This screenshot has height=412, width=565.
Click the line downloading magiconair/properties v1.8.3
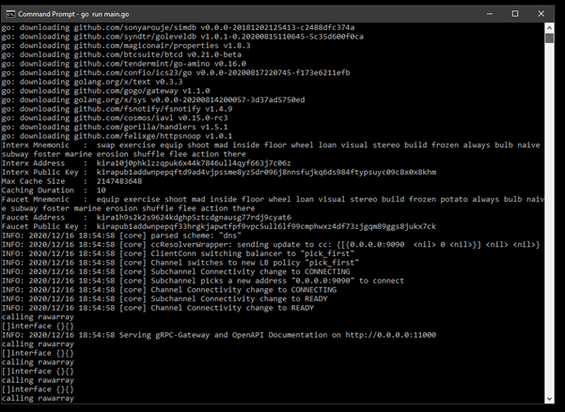click(x=126, y=46)
